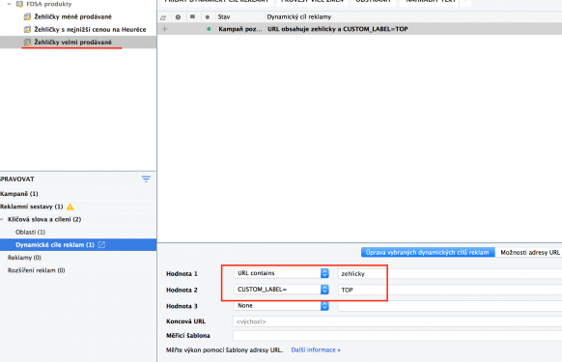562x362 pixels.
Task: Click the edit pencil column header icon
Action: point(163,16)
